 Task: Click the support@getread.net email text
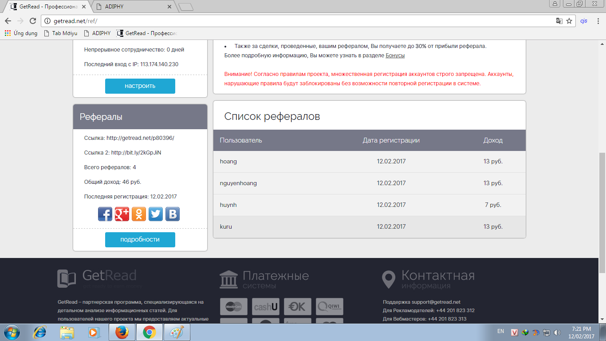[x=436, y=302]
